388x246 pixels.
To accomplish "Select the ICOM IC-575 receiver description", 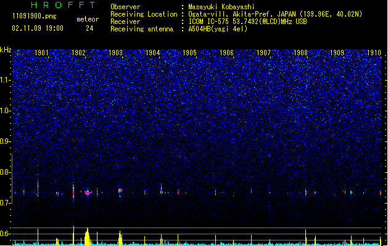I will point(247,22).
